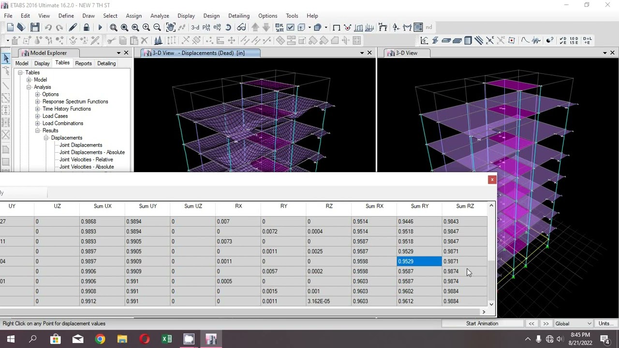This screenshot has width=619, height=348.
Task: Select the highlighted 0.9529 Sum RY cell
Action: 419,261
